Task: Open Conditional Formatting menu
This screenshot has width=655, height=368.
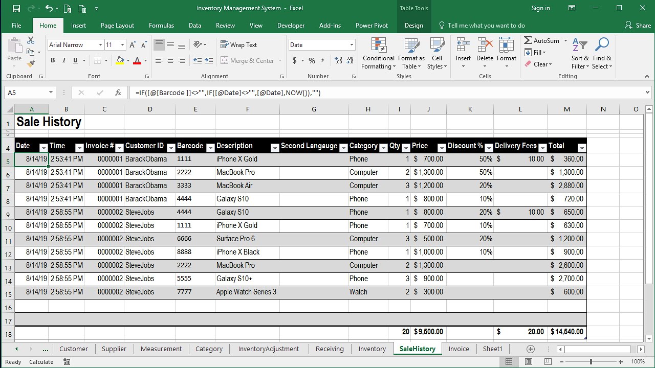Action: pos(378,54)
